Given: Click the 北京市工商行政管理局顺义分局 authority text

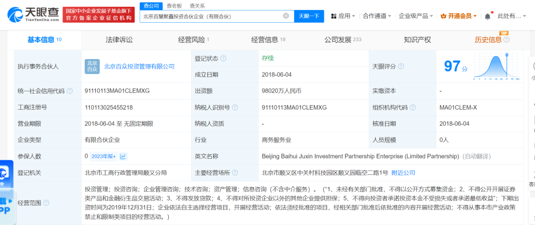Looking at the screenshot, I should tap(126, 173).
